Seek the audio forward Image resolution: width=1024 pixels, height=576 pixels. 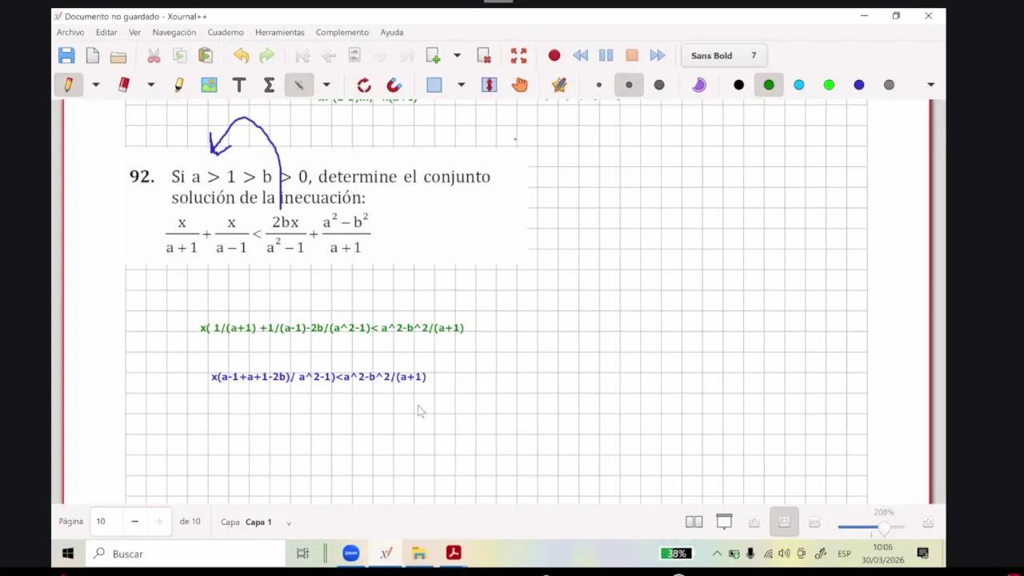[x=658, y=56]
